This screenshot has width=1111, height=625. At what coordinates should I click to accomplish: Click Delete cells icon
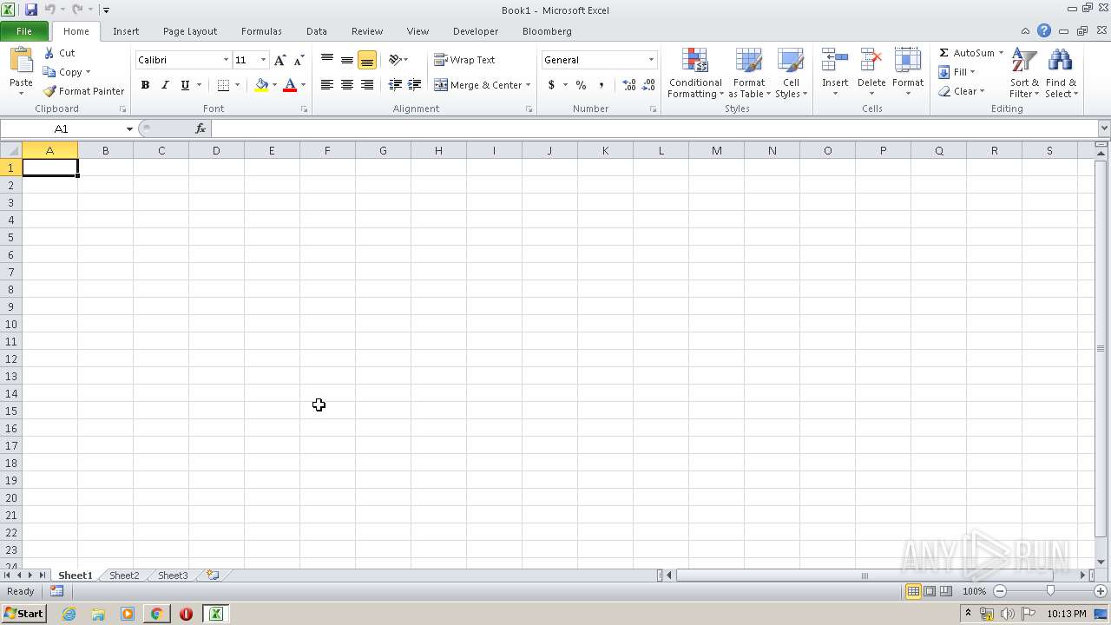pyautogui.click(x=871, y=61)
